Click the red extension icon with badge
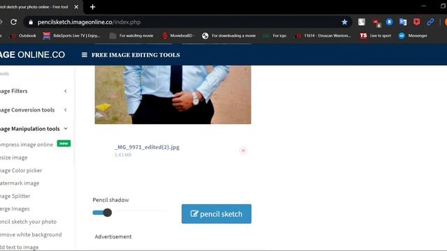This screenshot has width=447, height=251. (376, 22)
